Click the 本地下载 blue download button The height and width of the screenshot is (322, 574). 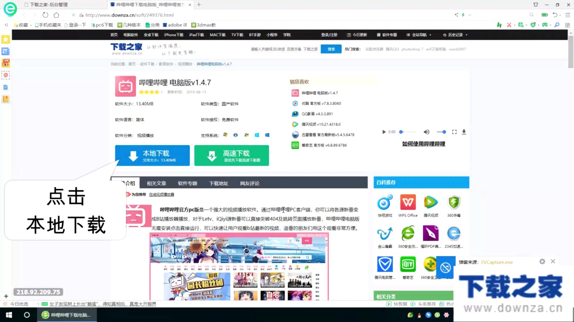[x=152, y=155]
